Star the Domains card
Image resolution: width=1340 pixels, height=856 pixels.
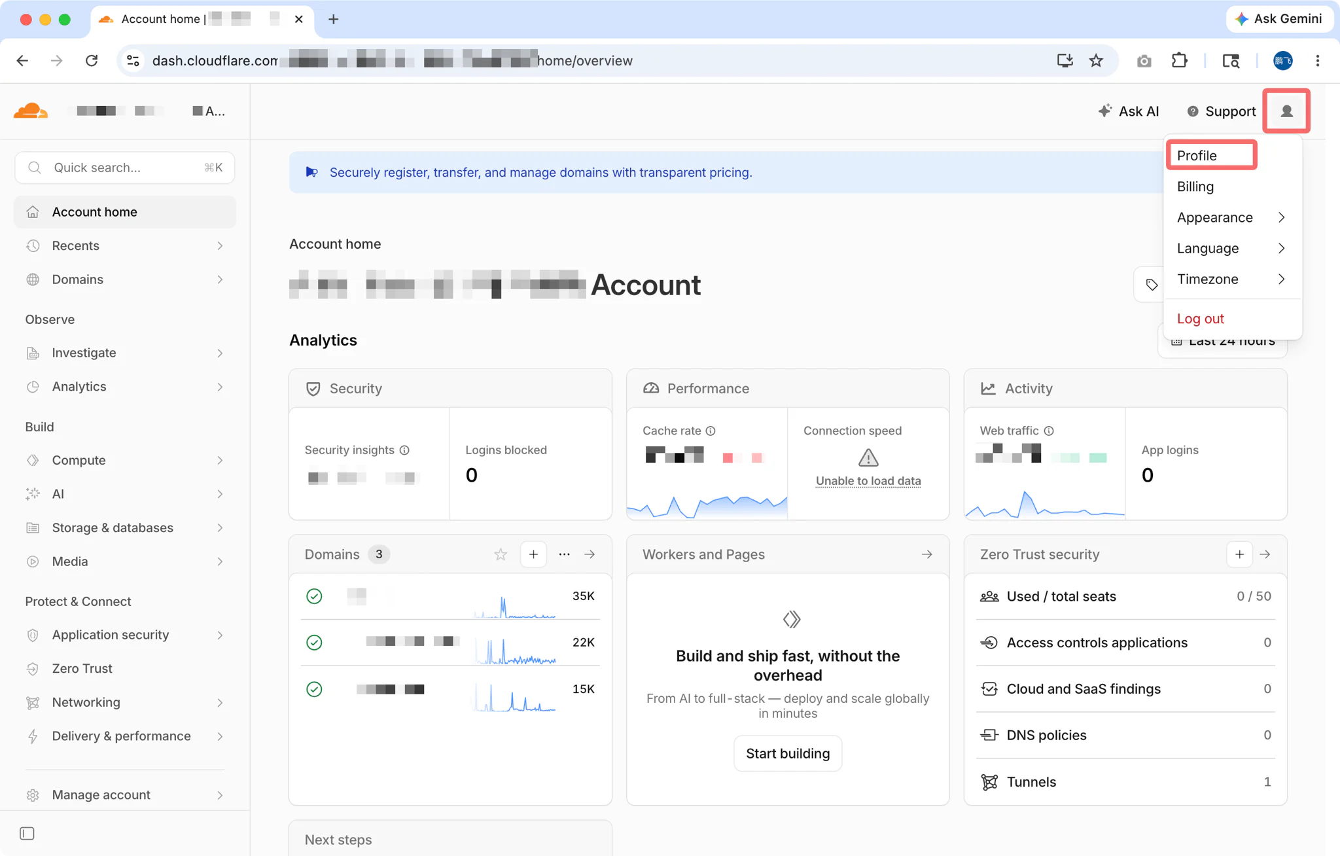(x=501, y=554)
